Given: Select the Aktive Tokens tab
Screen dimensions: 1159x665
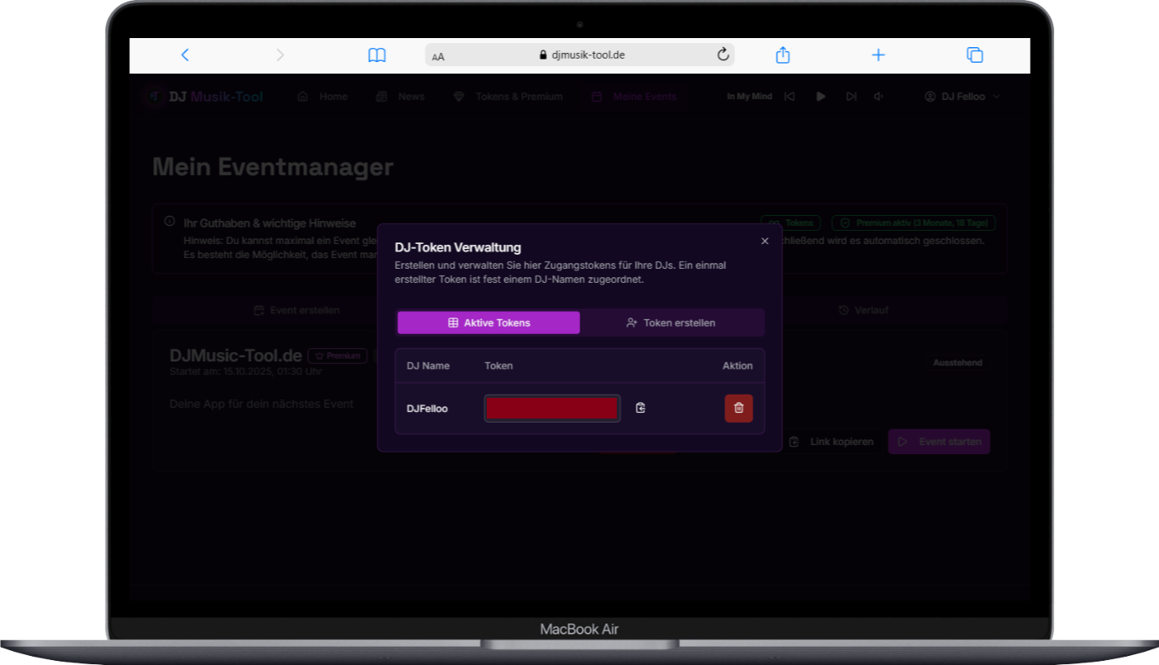Looking at the screenshot, I should point(488,323).
